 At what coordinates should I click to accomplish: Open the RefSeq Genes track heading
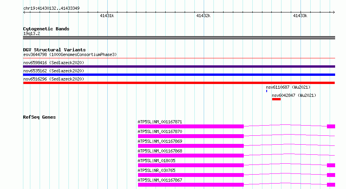(39, 117)
